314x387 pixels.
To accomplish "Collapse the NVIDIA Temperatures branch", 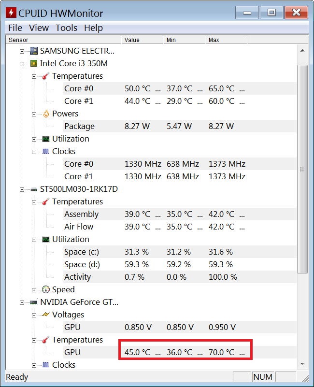I will pos(34,340).
